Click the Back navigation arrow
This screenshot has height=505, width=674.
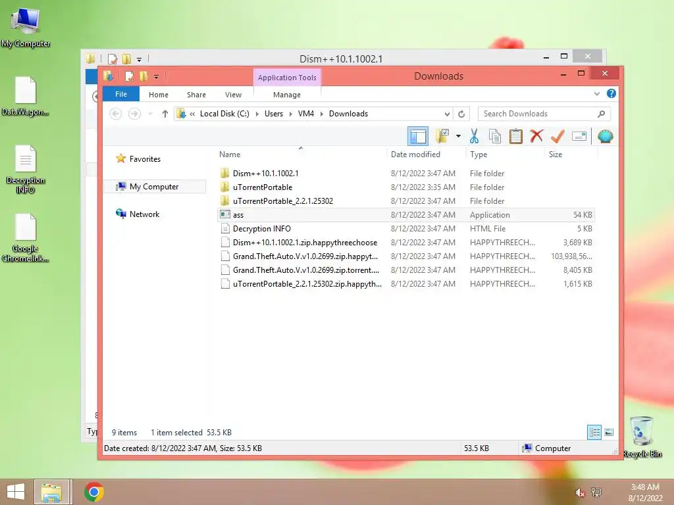[x=115, y=114]
